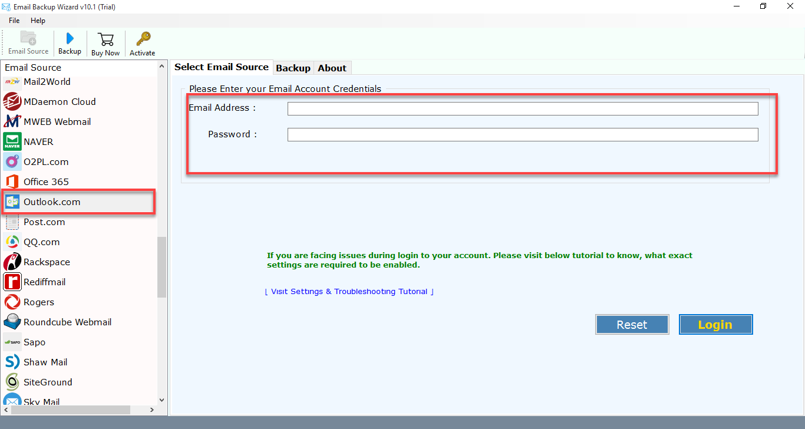Restore down the application window
The height and width of the screenshot is (429, 805).
point(763,6)
